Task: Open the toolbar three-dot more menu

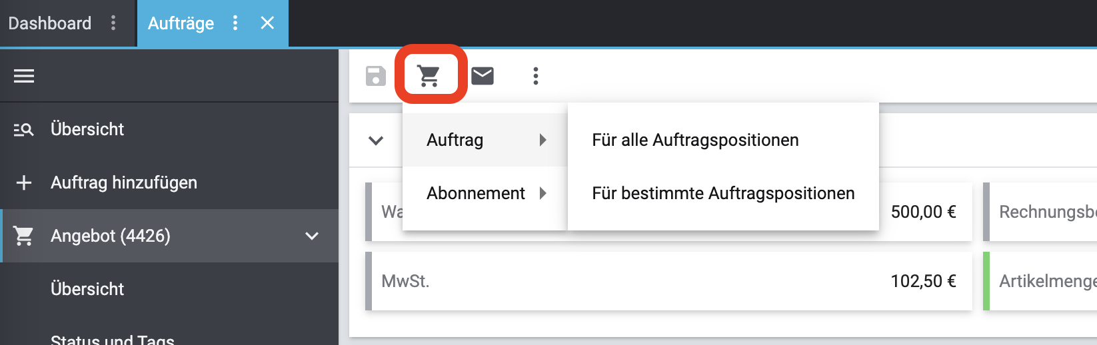Action: click(535, 76)
